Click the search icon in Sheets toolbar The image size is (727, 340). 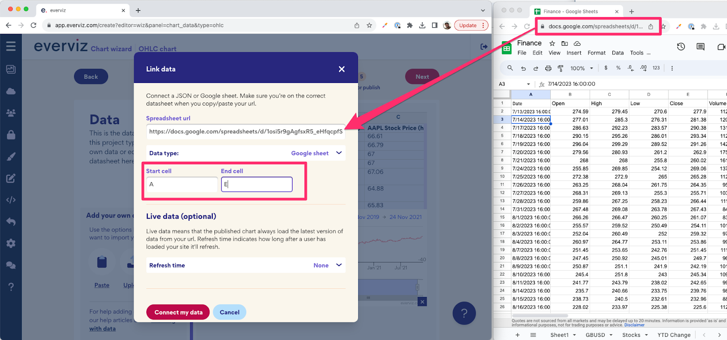(510, 68)
